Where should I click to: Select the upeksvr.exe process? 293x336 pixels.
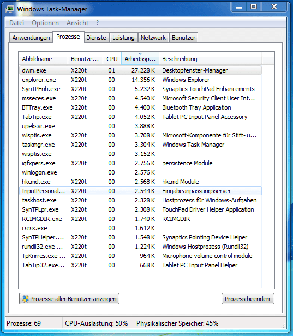tap(140, 126)
